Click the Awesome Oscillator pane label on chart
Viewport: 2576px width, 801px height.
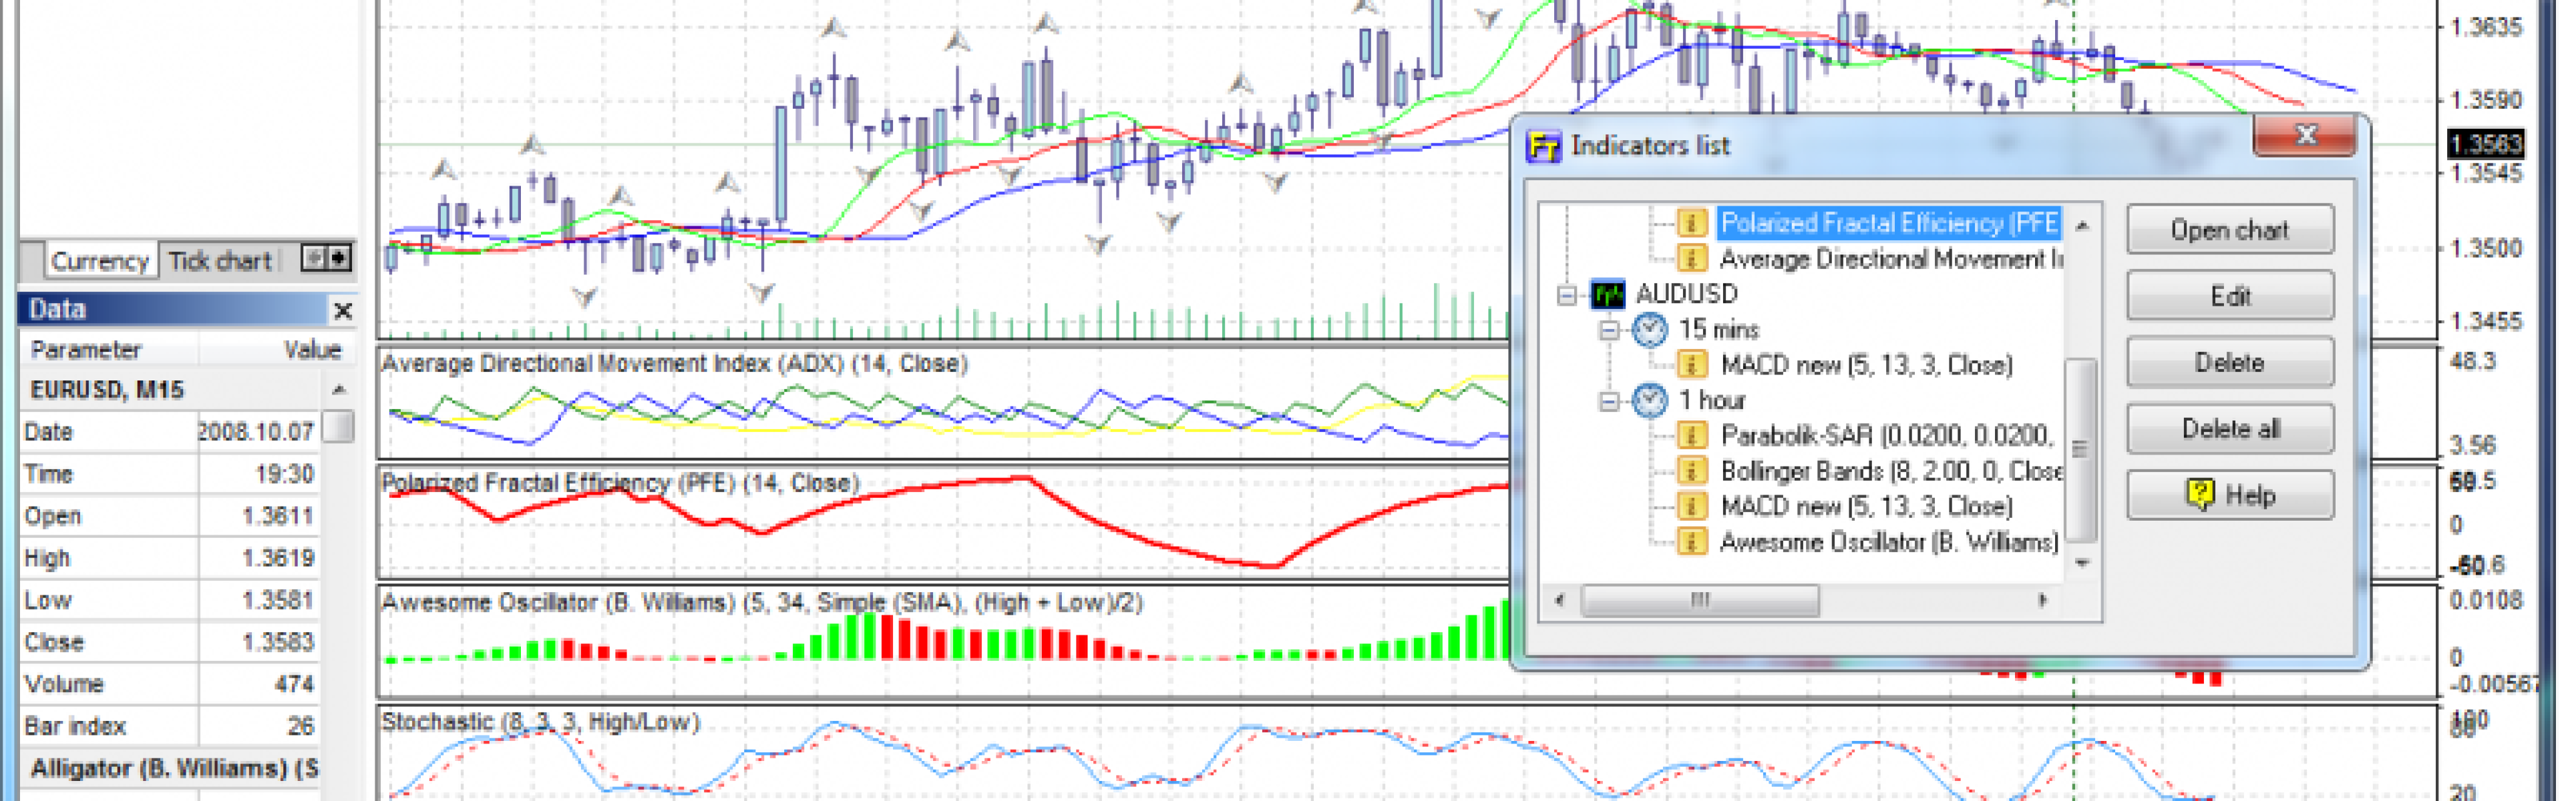[762, 603]
